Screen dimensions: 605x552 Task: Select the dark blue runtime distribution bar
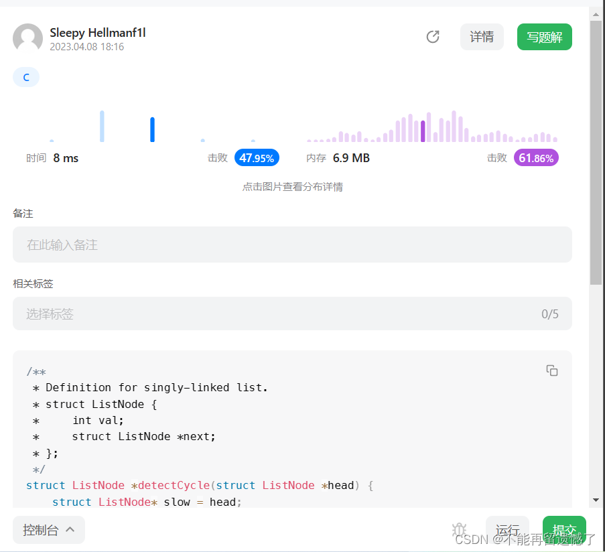tap(152, 129)
